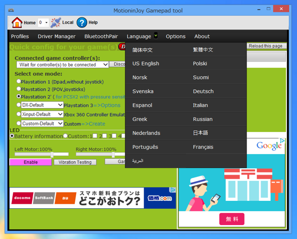The width and height of the screenshot is (297, 239).
Task: Click the Home house icon
Action: pyautogui.click(x=17, y=22)
